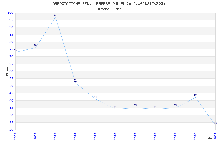The width and height of the screenshot is (218, 141).
Task: Click the x-axis year 2015
Action: coord(95,136)
